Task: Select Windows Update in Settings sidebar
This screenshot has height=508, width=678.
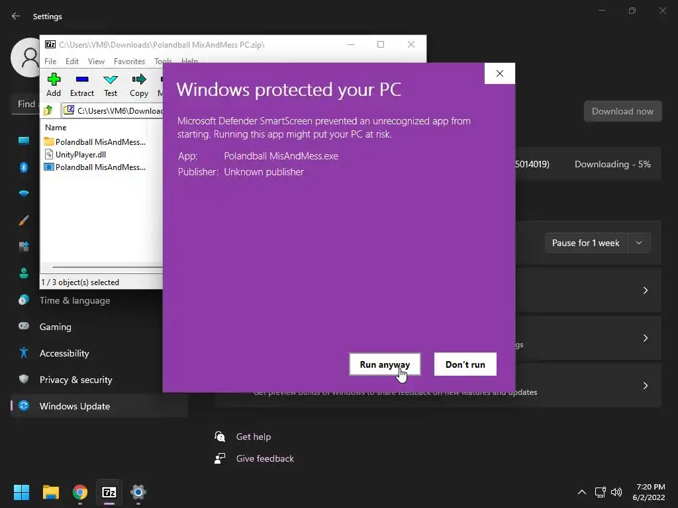Action: click(99, 406)
